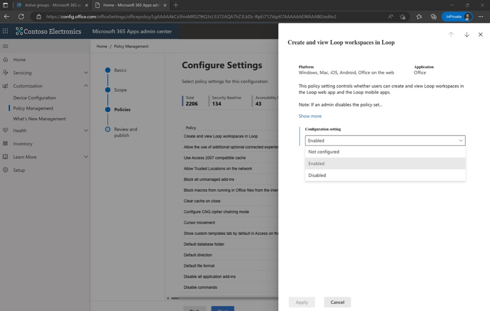The width and height of the screenshot is (490, 311).
Task: Click the Cancel button
Action: [x=337, y=302]
